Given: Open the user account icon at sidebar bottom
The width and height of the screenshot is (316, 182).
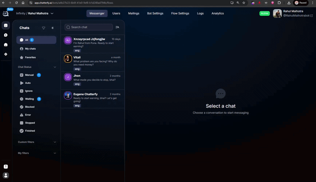Looking at the screenshot, I should 6,175.
